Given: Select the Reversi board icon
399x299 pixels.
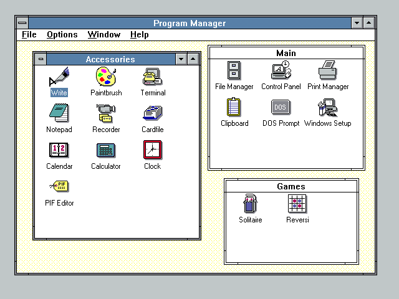Looking at the screenshot, I should [x=297, y=204].
